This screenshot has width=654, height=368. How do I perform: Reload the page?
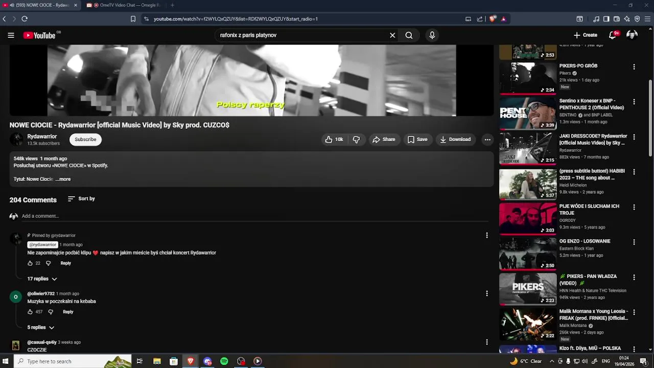(x=24, y=19)
